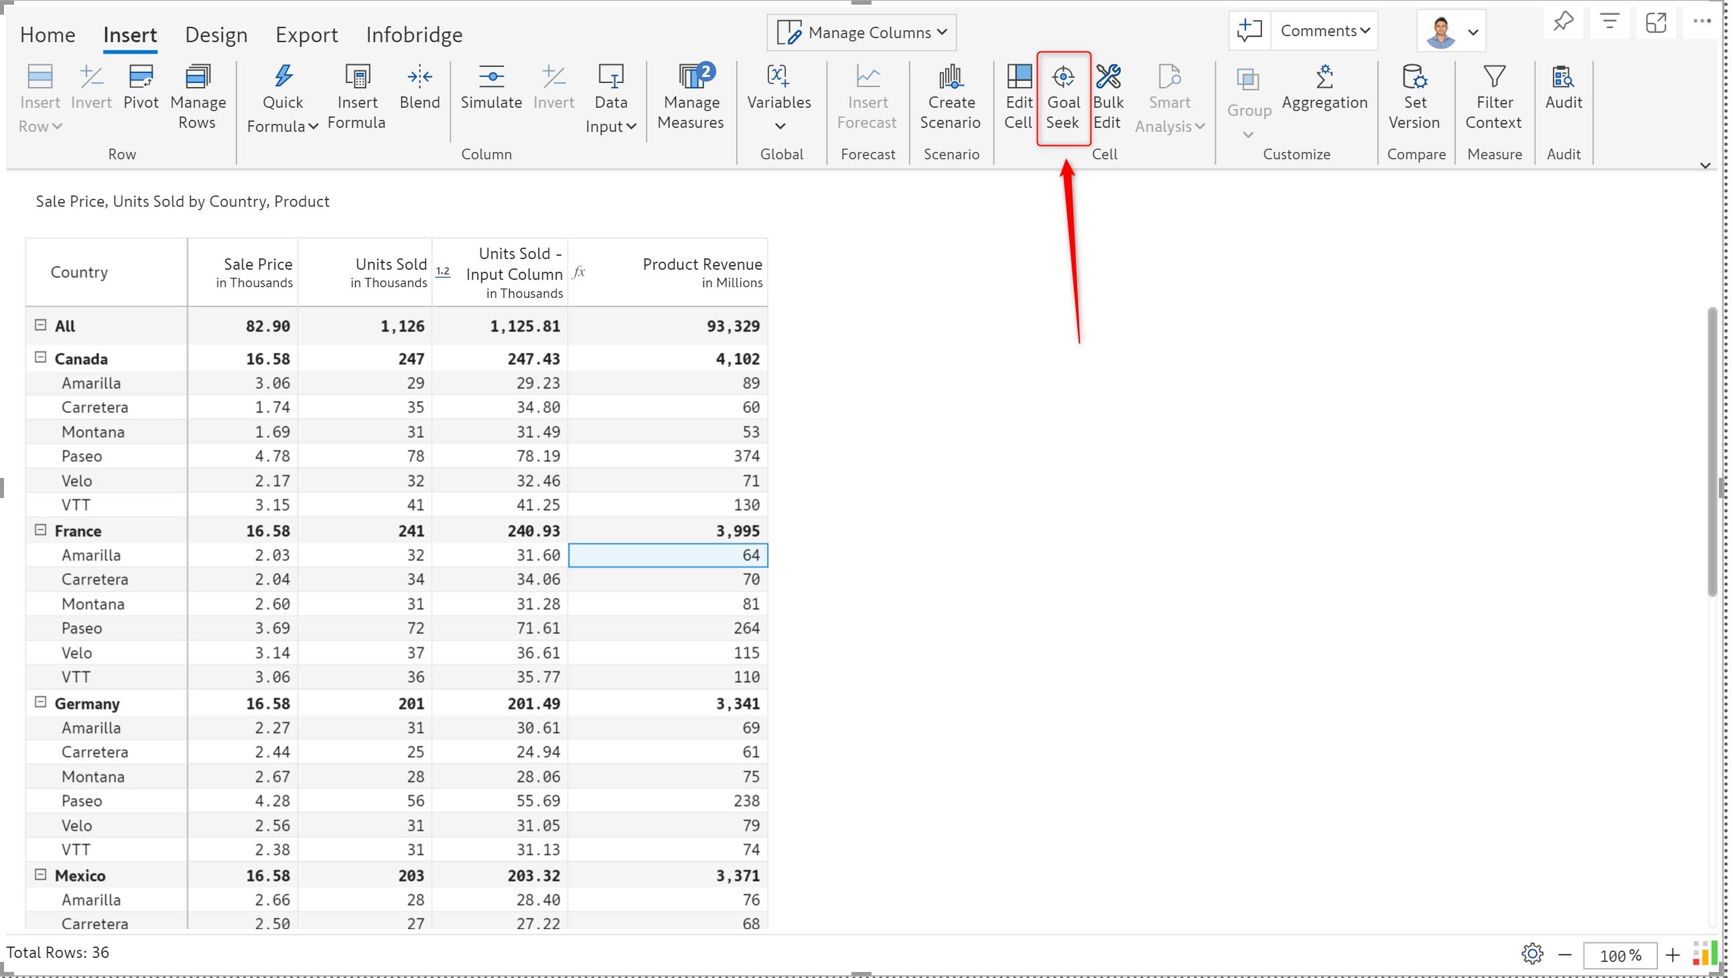The width and height of the screenshot is (1733, 978).
Task: Click Units Sold - Input Column header
Action: (x=500, y=272)
